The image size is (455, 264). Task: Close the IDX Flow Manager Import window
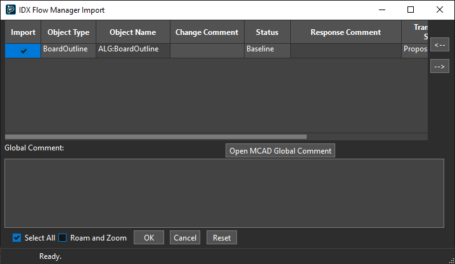[440, 10]
